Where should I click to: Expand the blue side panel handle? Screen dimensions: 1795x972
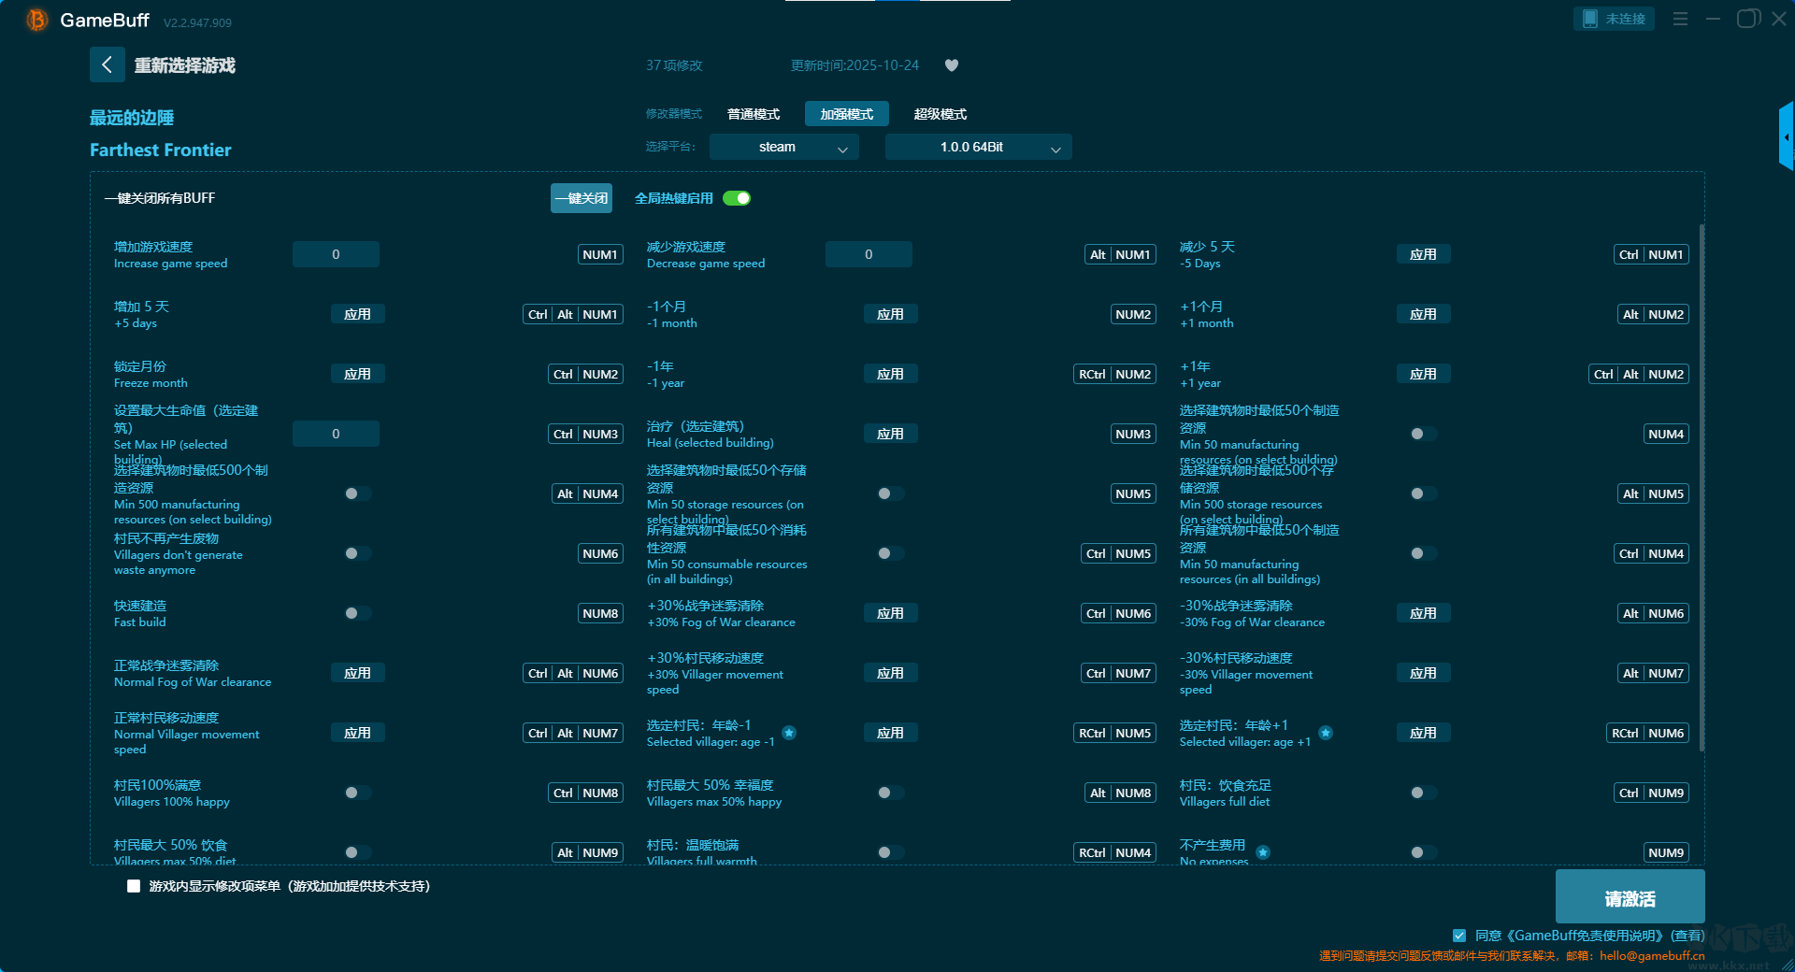[x=1786, y=136]
